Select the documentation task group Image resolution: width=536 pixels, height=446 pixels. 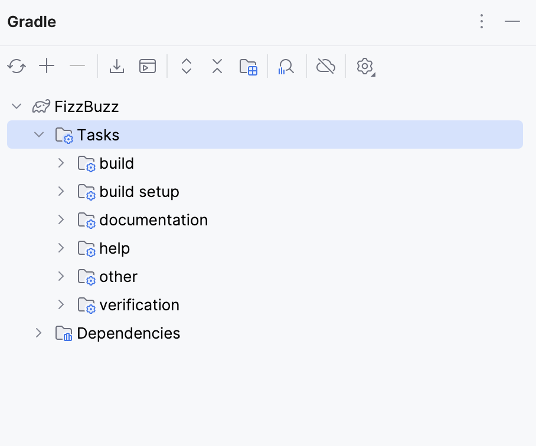coord(154,219)
